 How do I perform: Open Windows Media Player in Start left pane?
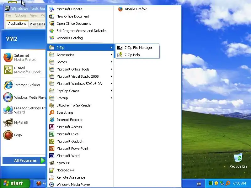[x=24, y=97]
